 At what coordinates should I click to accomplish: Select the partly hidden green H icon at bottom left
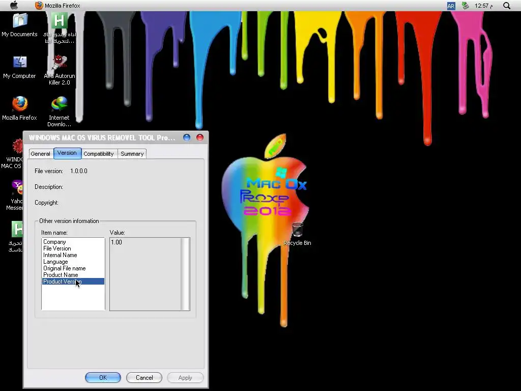pos(16,237)
